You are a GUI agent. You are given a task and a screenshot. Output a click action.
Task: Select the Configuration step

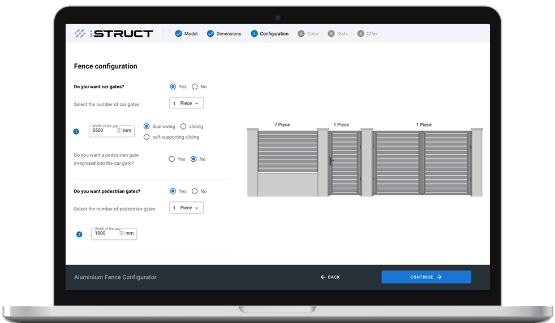pyautogui.click(x=270, y=33)
